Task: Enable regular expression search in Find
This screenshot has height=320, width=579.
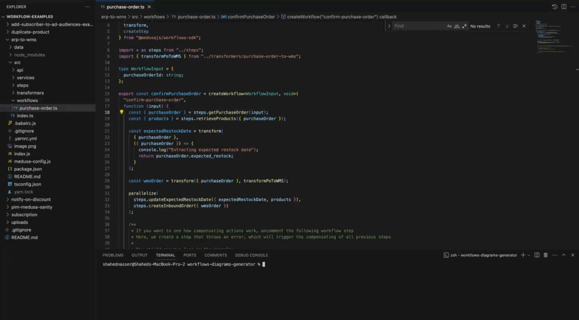Action: (x=464, y=26)
